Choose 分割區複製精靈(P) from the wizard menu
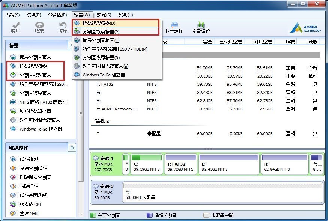The image size is (328, 221). tap(116, 31)
